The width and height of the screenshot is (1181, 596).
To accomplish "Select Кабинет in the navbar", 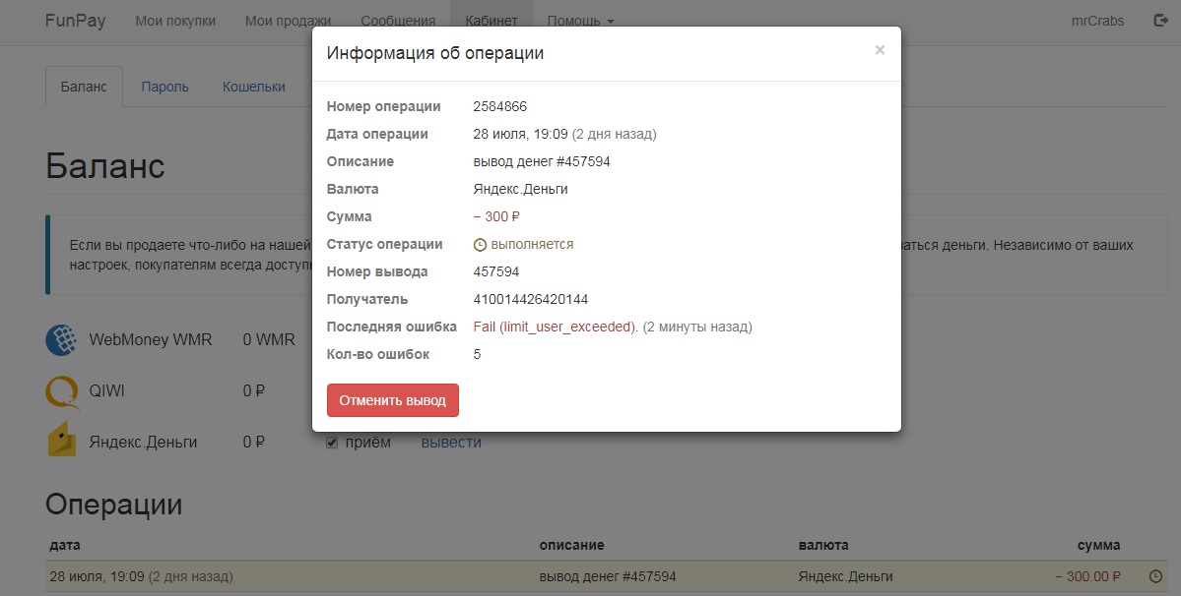I will tap(492, 21).
